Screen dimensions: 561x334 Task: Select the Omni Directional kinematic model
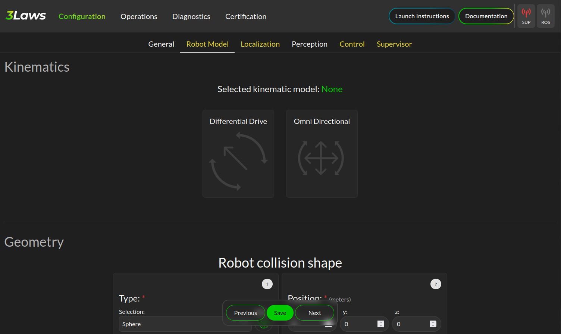(322, 153)
